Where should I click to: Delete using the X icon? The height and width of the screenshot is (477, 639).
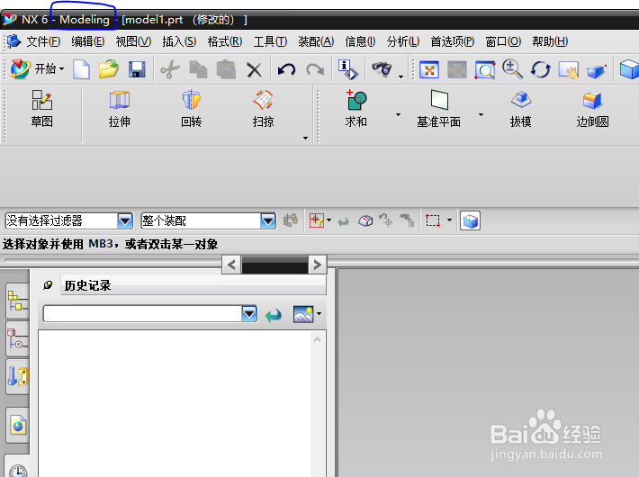coord(255,69)
